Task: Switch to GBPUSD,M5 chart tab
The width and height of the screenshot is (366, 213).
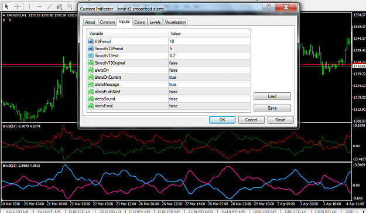Action: pyautogui.click(x=265, y=211)
